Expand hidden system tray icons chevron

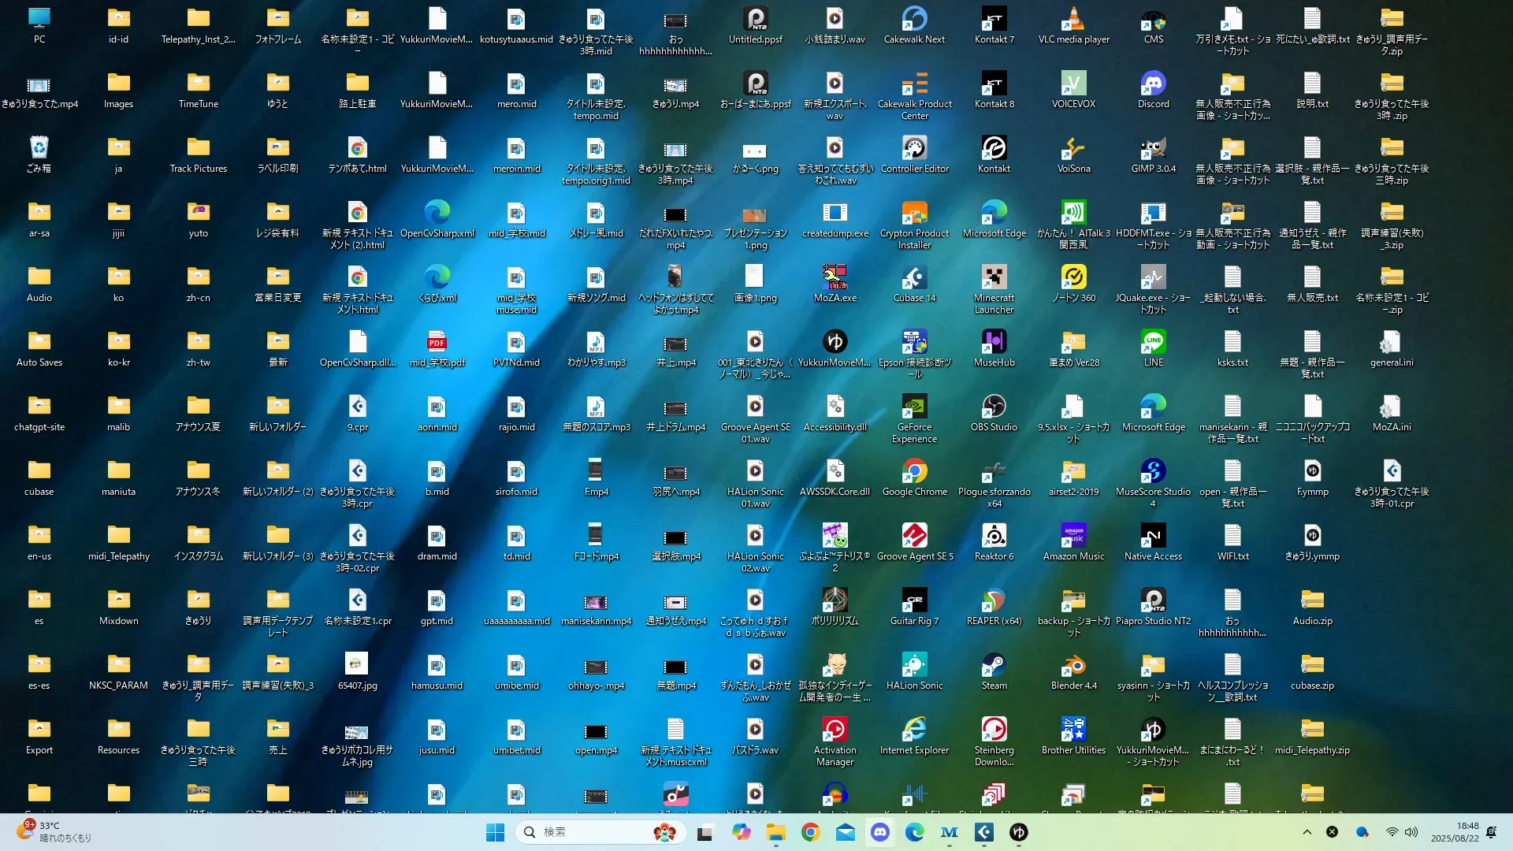1307,832
